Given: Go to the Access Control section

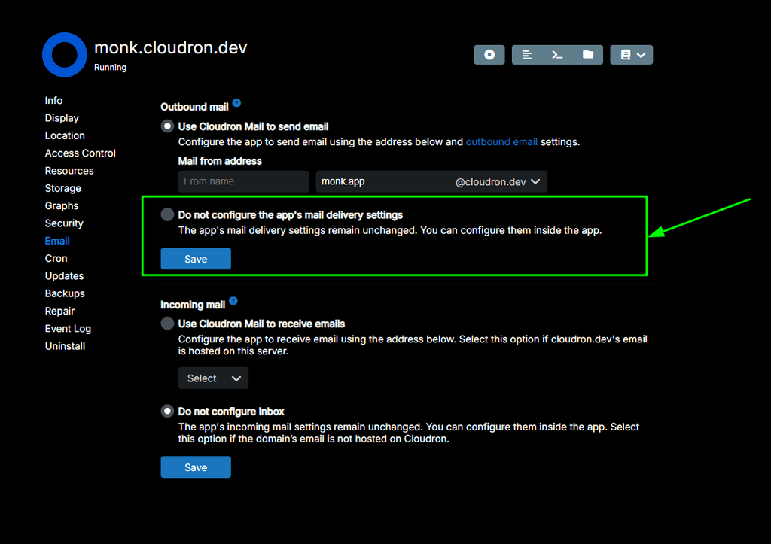Looking at the screenshot, I should 80,153.
